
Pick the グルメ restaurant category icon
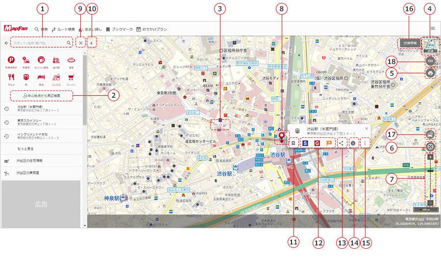click(x=11, y=77)
